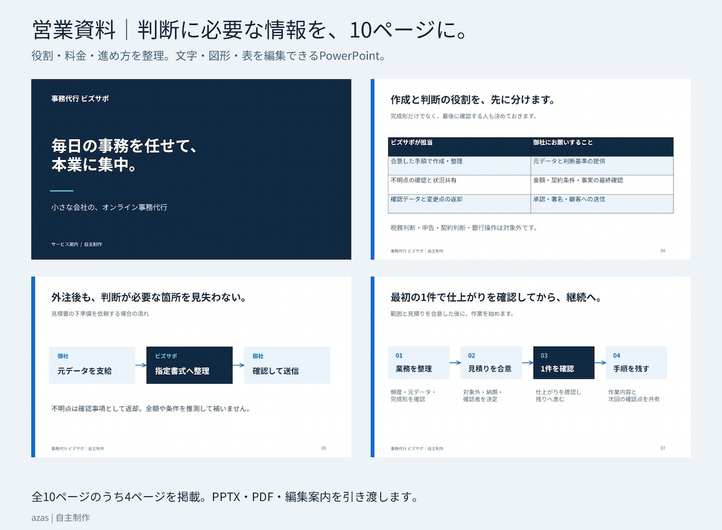Image resolution: width=722 pixels, height=530 pixels.
Task: Click the cell 確認データと変更点の返却
Action: (x=459, y=203)
